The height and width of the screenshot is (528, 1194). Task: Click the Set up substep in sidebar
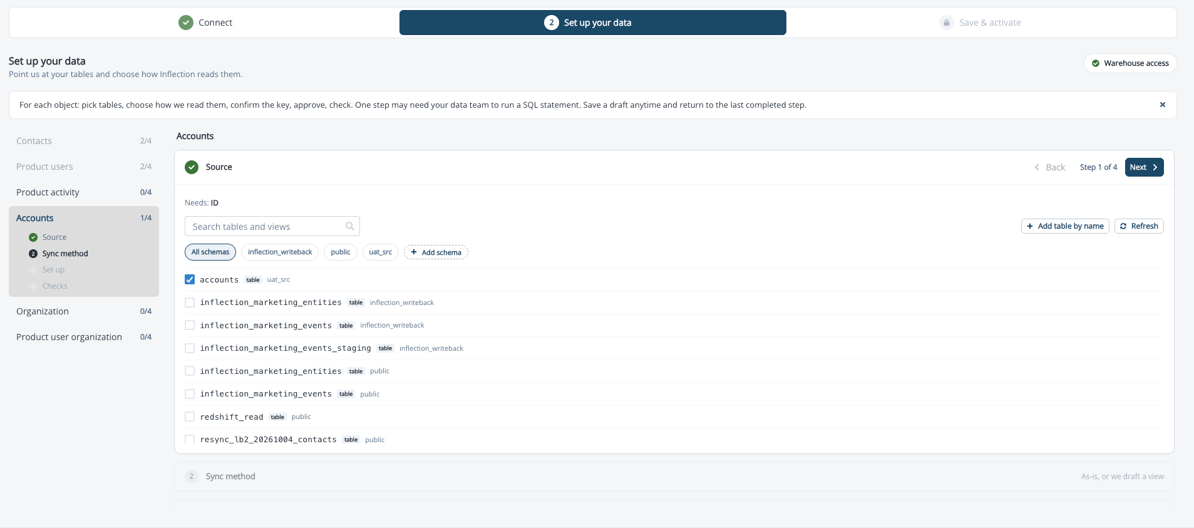point(53,270)
